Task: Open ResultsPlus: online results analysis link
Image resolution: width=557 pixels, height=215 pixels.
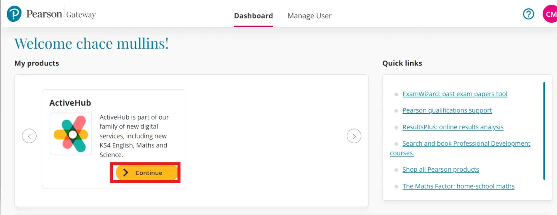Action: click(453, 127)
